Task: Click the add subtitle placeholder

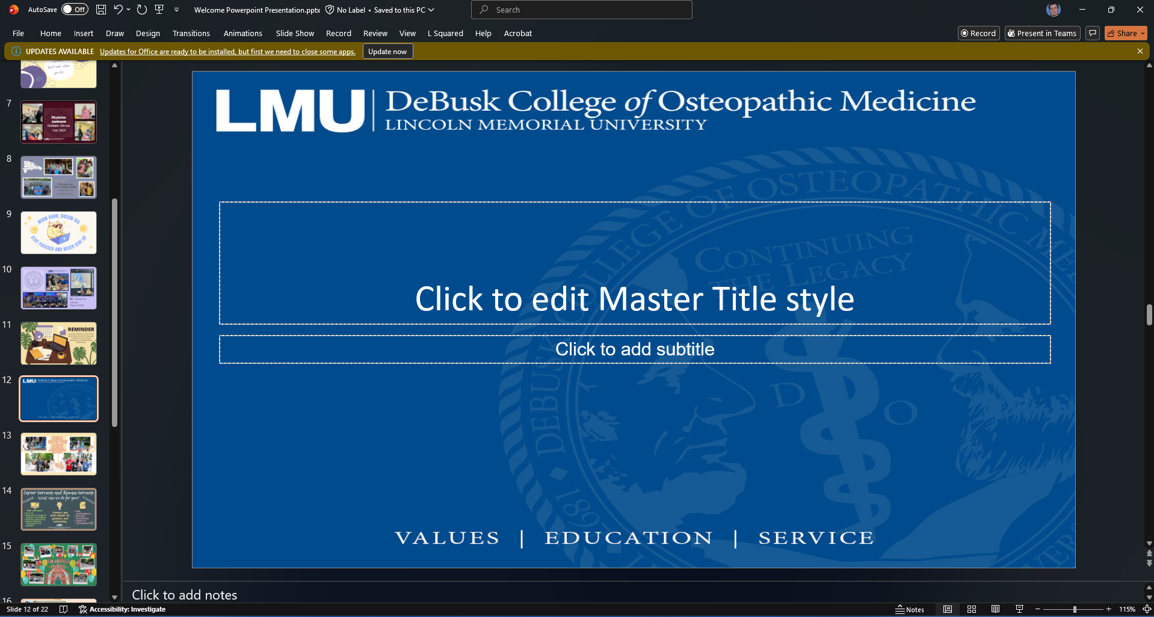Action: pyautogui.click(x=635, y=349)
